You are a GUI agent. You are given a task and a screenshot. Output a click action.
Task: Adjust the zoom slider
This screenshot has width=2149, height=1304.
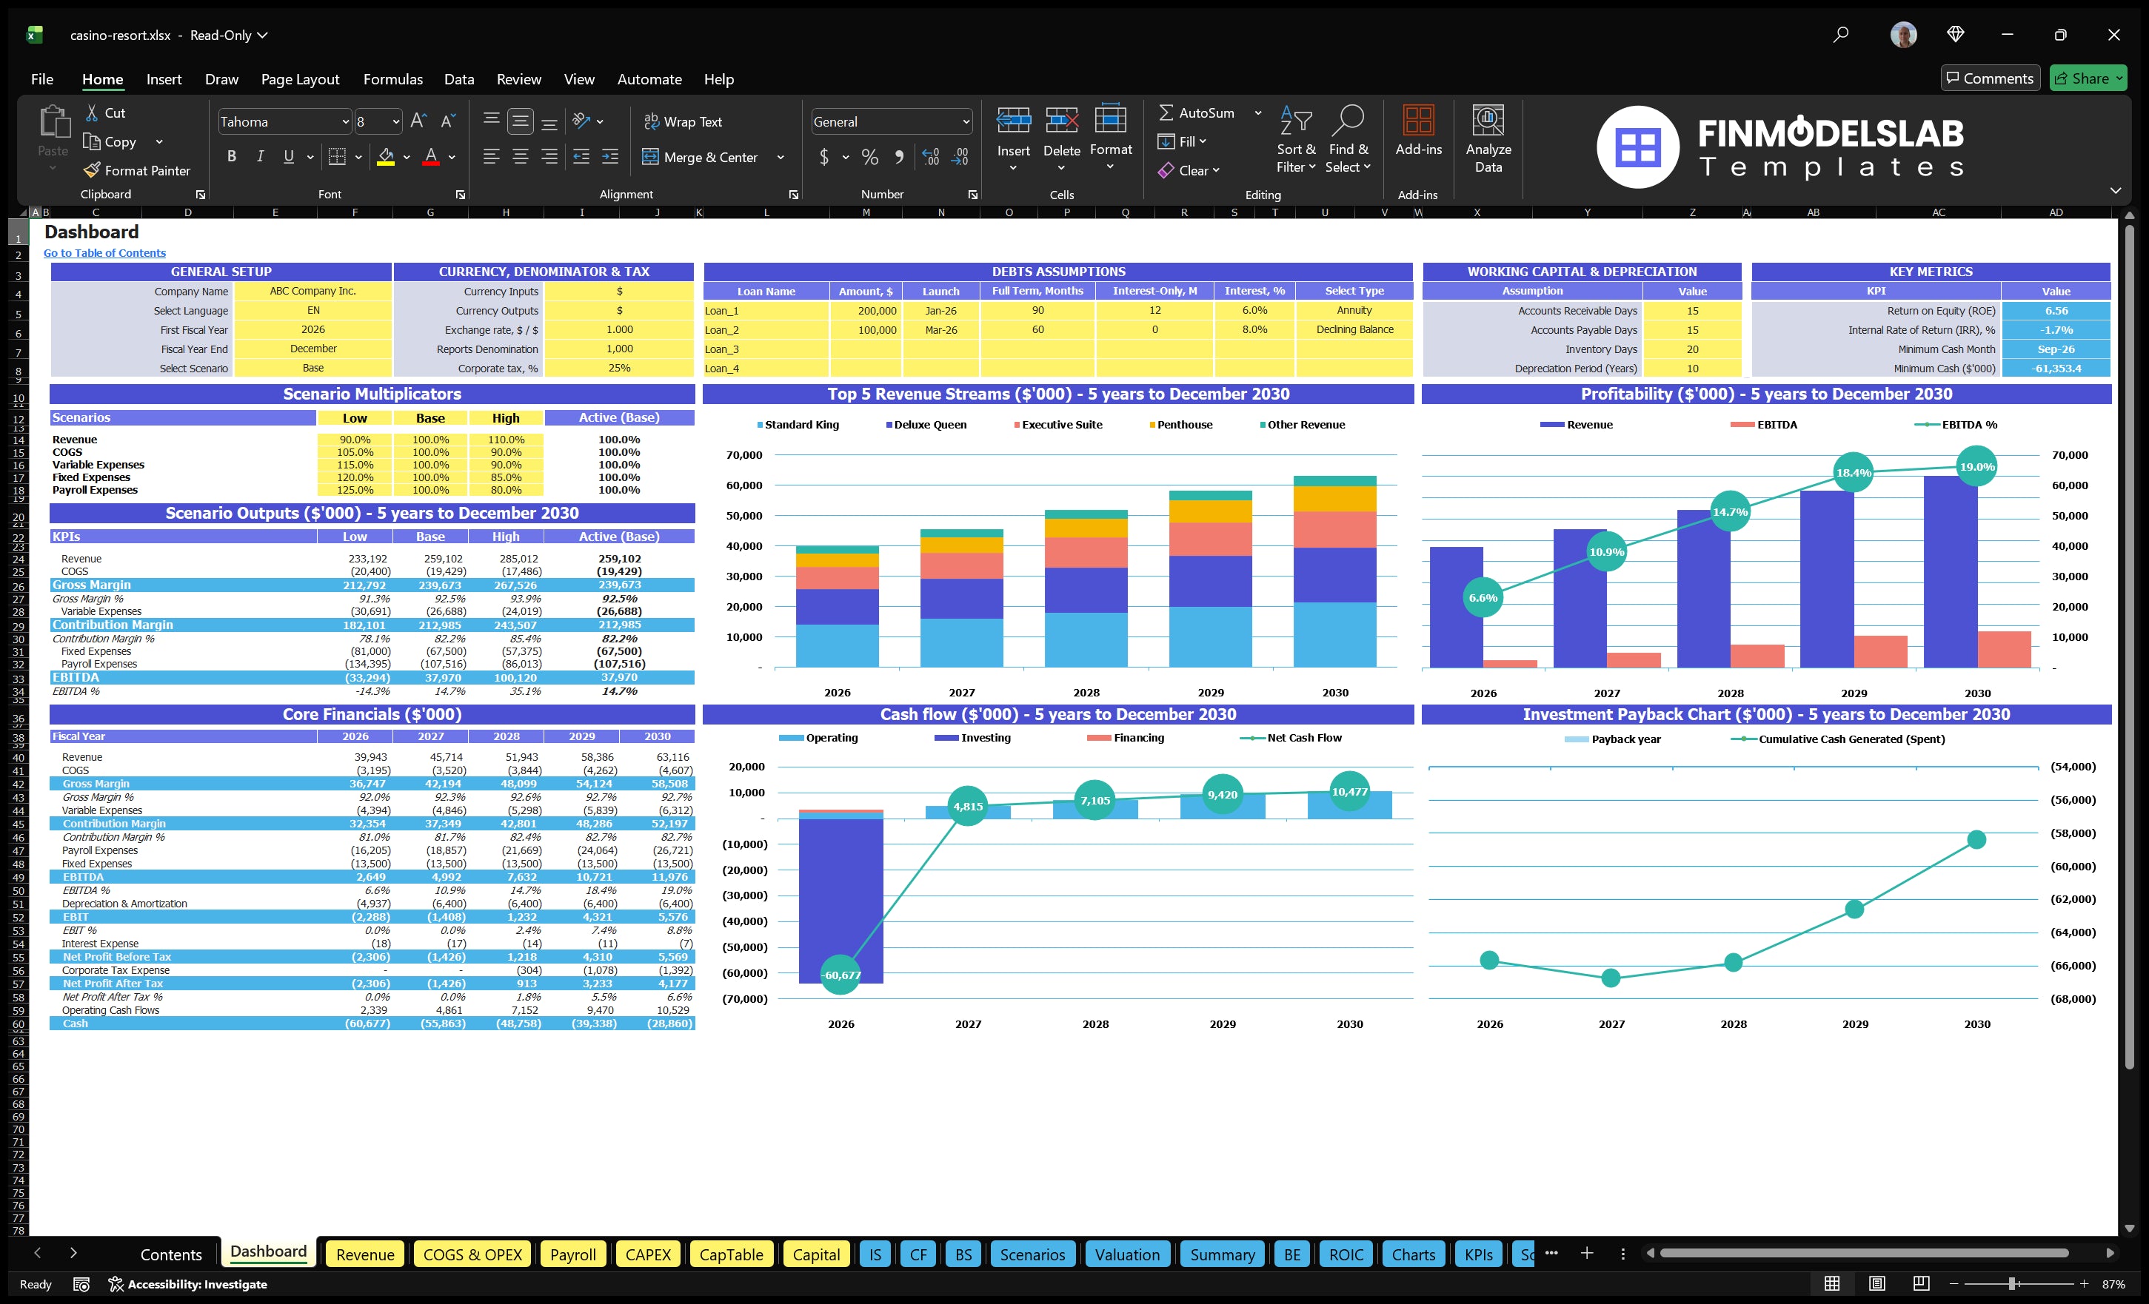point(2013,1284)
